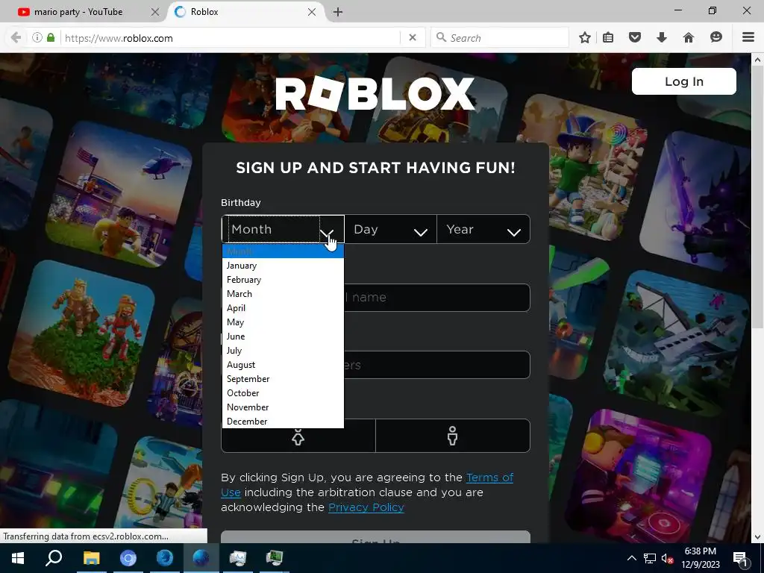Screen dimensions: 764x573
Task: Bookmark this page with star icon
Action: tap(585, 37)
